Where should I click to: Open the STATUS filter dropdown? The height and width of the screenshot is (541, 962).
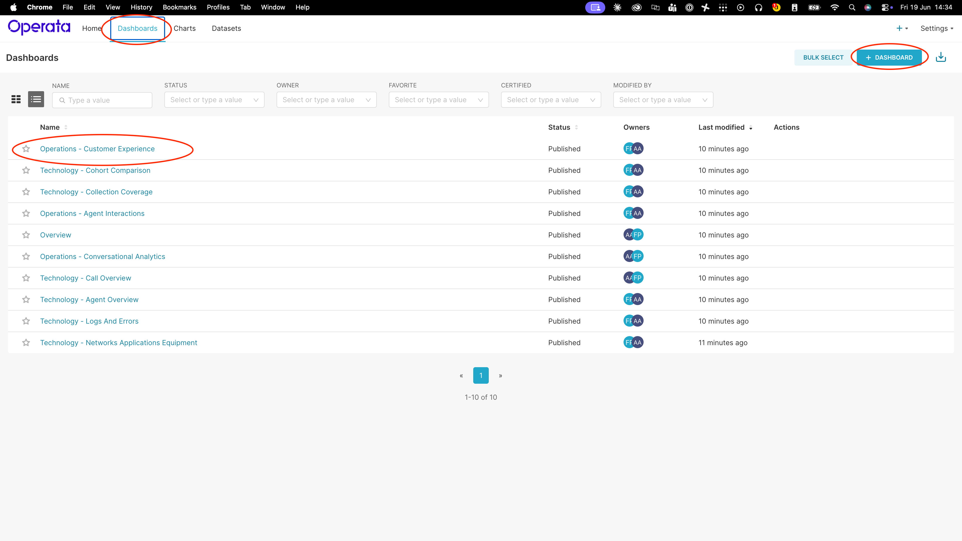tap(214, 100)
